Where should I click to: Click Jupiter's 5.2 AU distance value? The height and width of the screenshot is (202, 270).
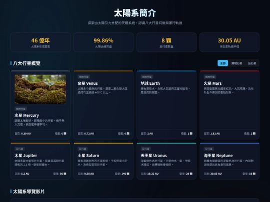coord(25,174)
